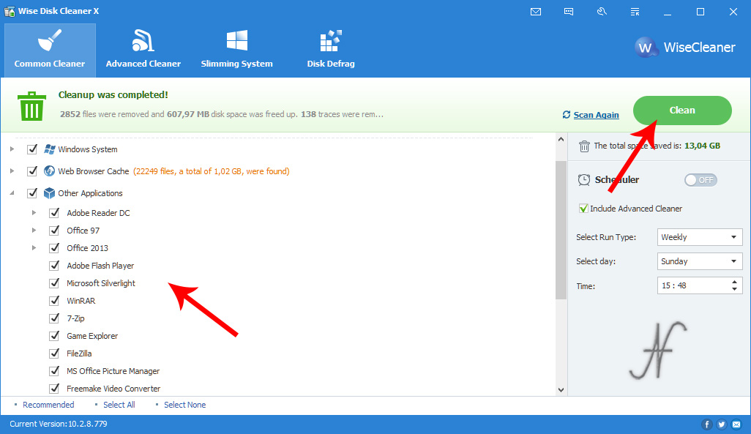Image resolution: width=751 pixels, height=434 pixels.
Task: Expand the Windows System tree node
Action: point(12,149)
